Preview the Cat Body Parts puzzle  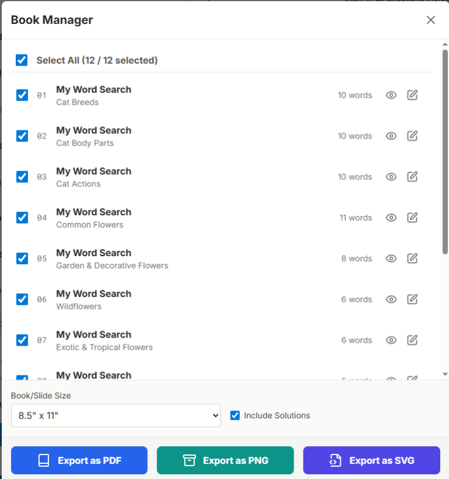click(x=391, y=136)
